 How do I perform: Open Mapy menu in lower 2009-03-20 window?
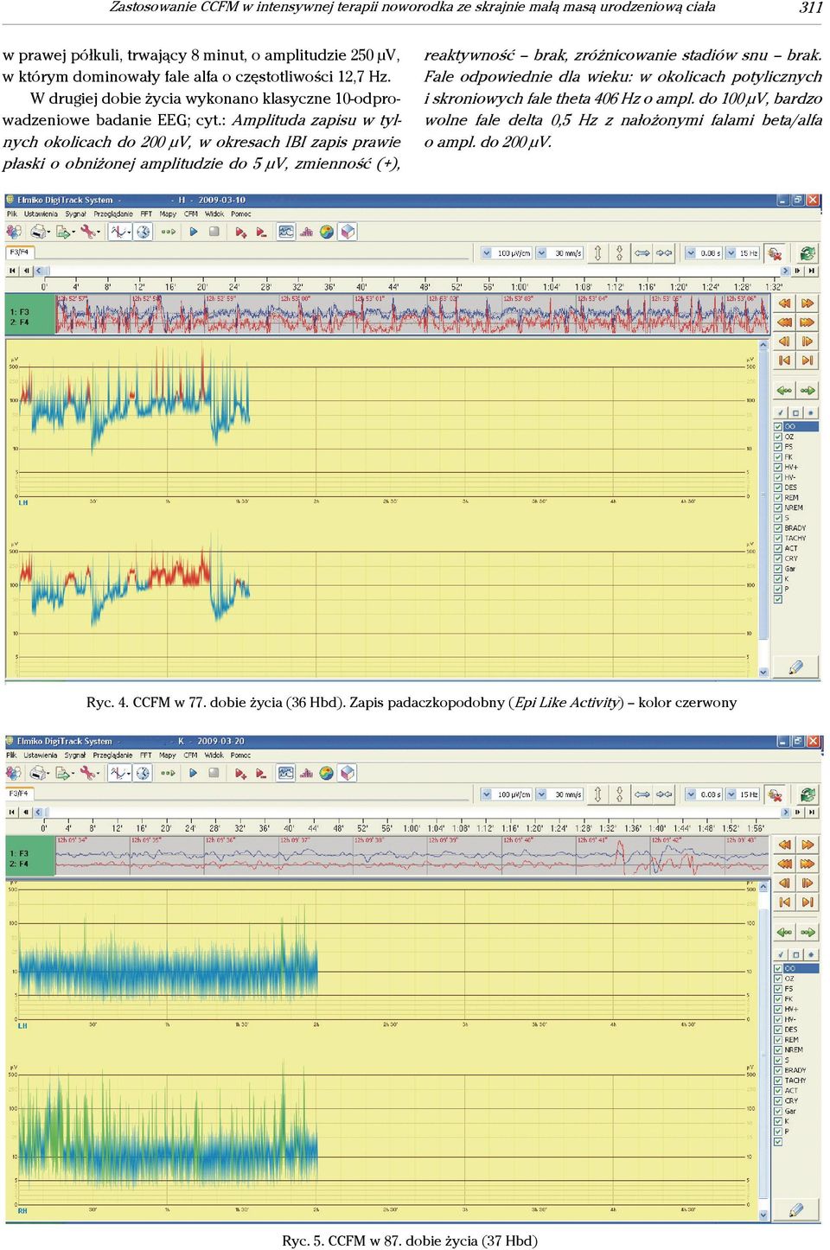(168, 755)
